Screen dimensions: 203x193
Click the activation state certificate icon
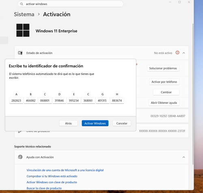point(20,53)
